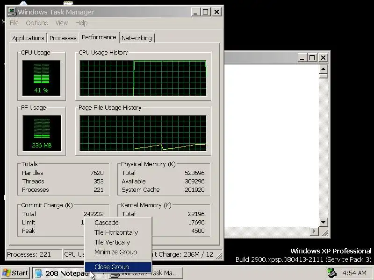Click the scroll right arrow in Notepad window
Screen dimensions: 374x280
pyautogui.click(x=314, y=231)
